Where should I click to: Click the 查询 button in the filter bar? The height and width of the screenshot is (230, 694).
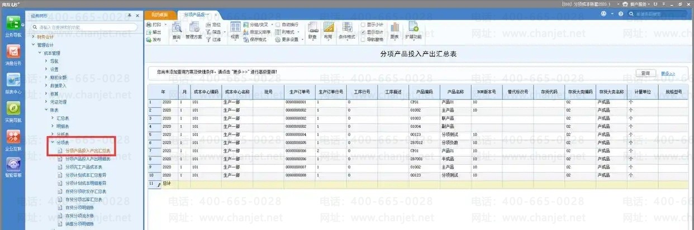(645, 73)
